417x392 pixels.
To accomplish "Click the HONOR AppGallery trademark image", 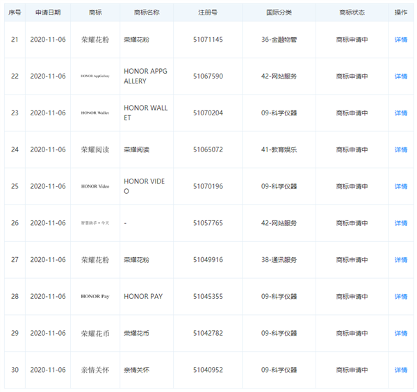I will (95, 76).
